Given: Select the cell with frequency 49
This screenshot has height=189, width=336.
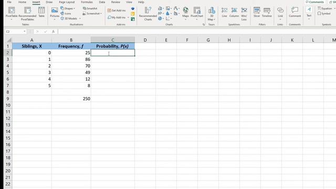Looking at the screenshot, I should click(71, 72).
